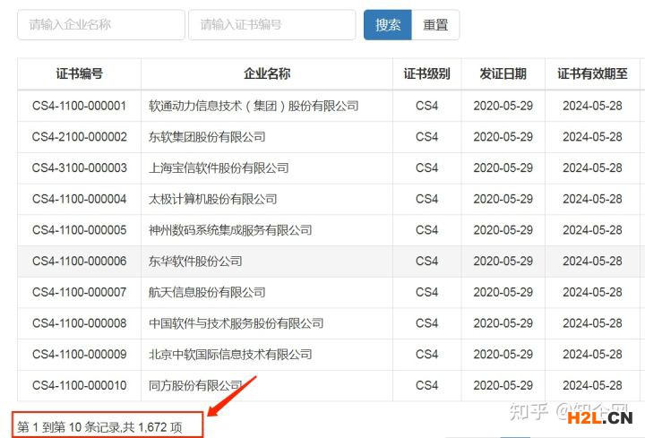This screenshot has width=645, height=438.
Task: Sort by 证书编号 column header
Action: pyautogui.click(x=79, y=74)
